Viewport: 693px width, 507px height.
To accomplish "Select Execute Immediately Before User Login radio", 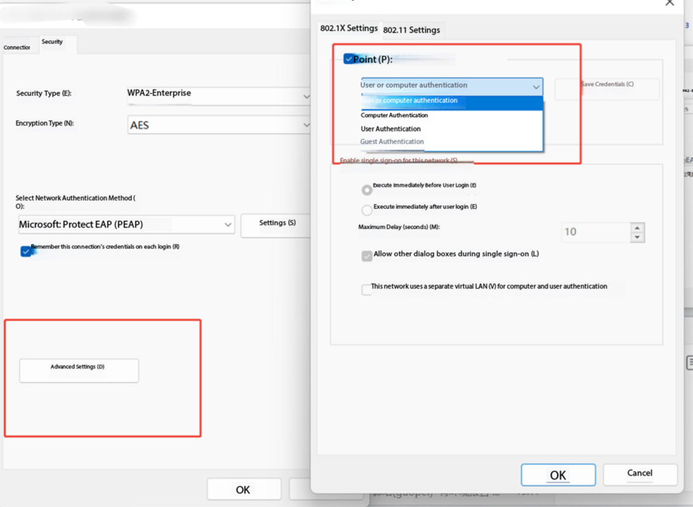I will [367, 190].
